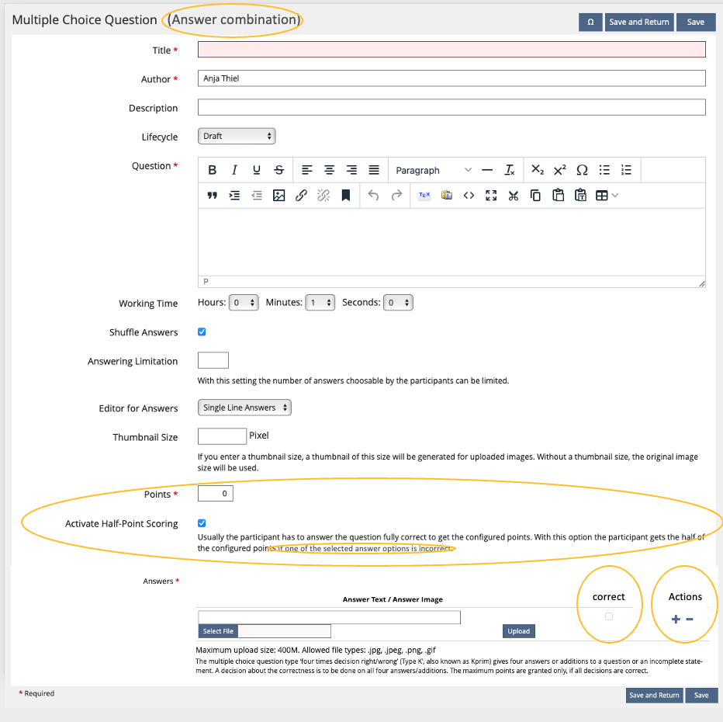Image resolution: width=723 pixels, height=722 pixels.
Task: Open the Lifecycle dropdown set to Draft
Action: [237, 137]
